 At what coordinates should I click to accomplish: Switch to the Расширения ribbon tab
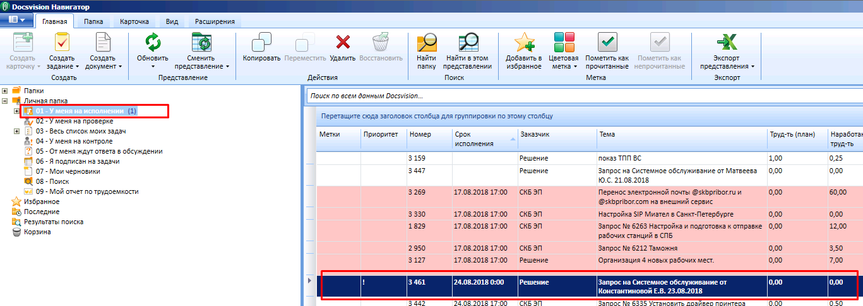[x=215, y=21]
